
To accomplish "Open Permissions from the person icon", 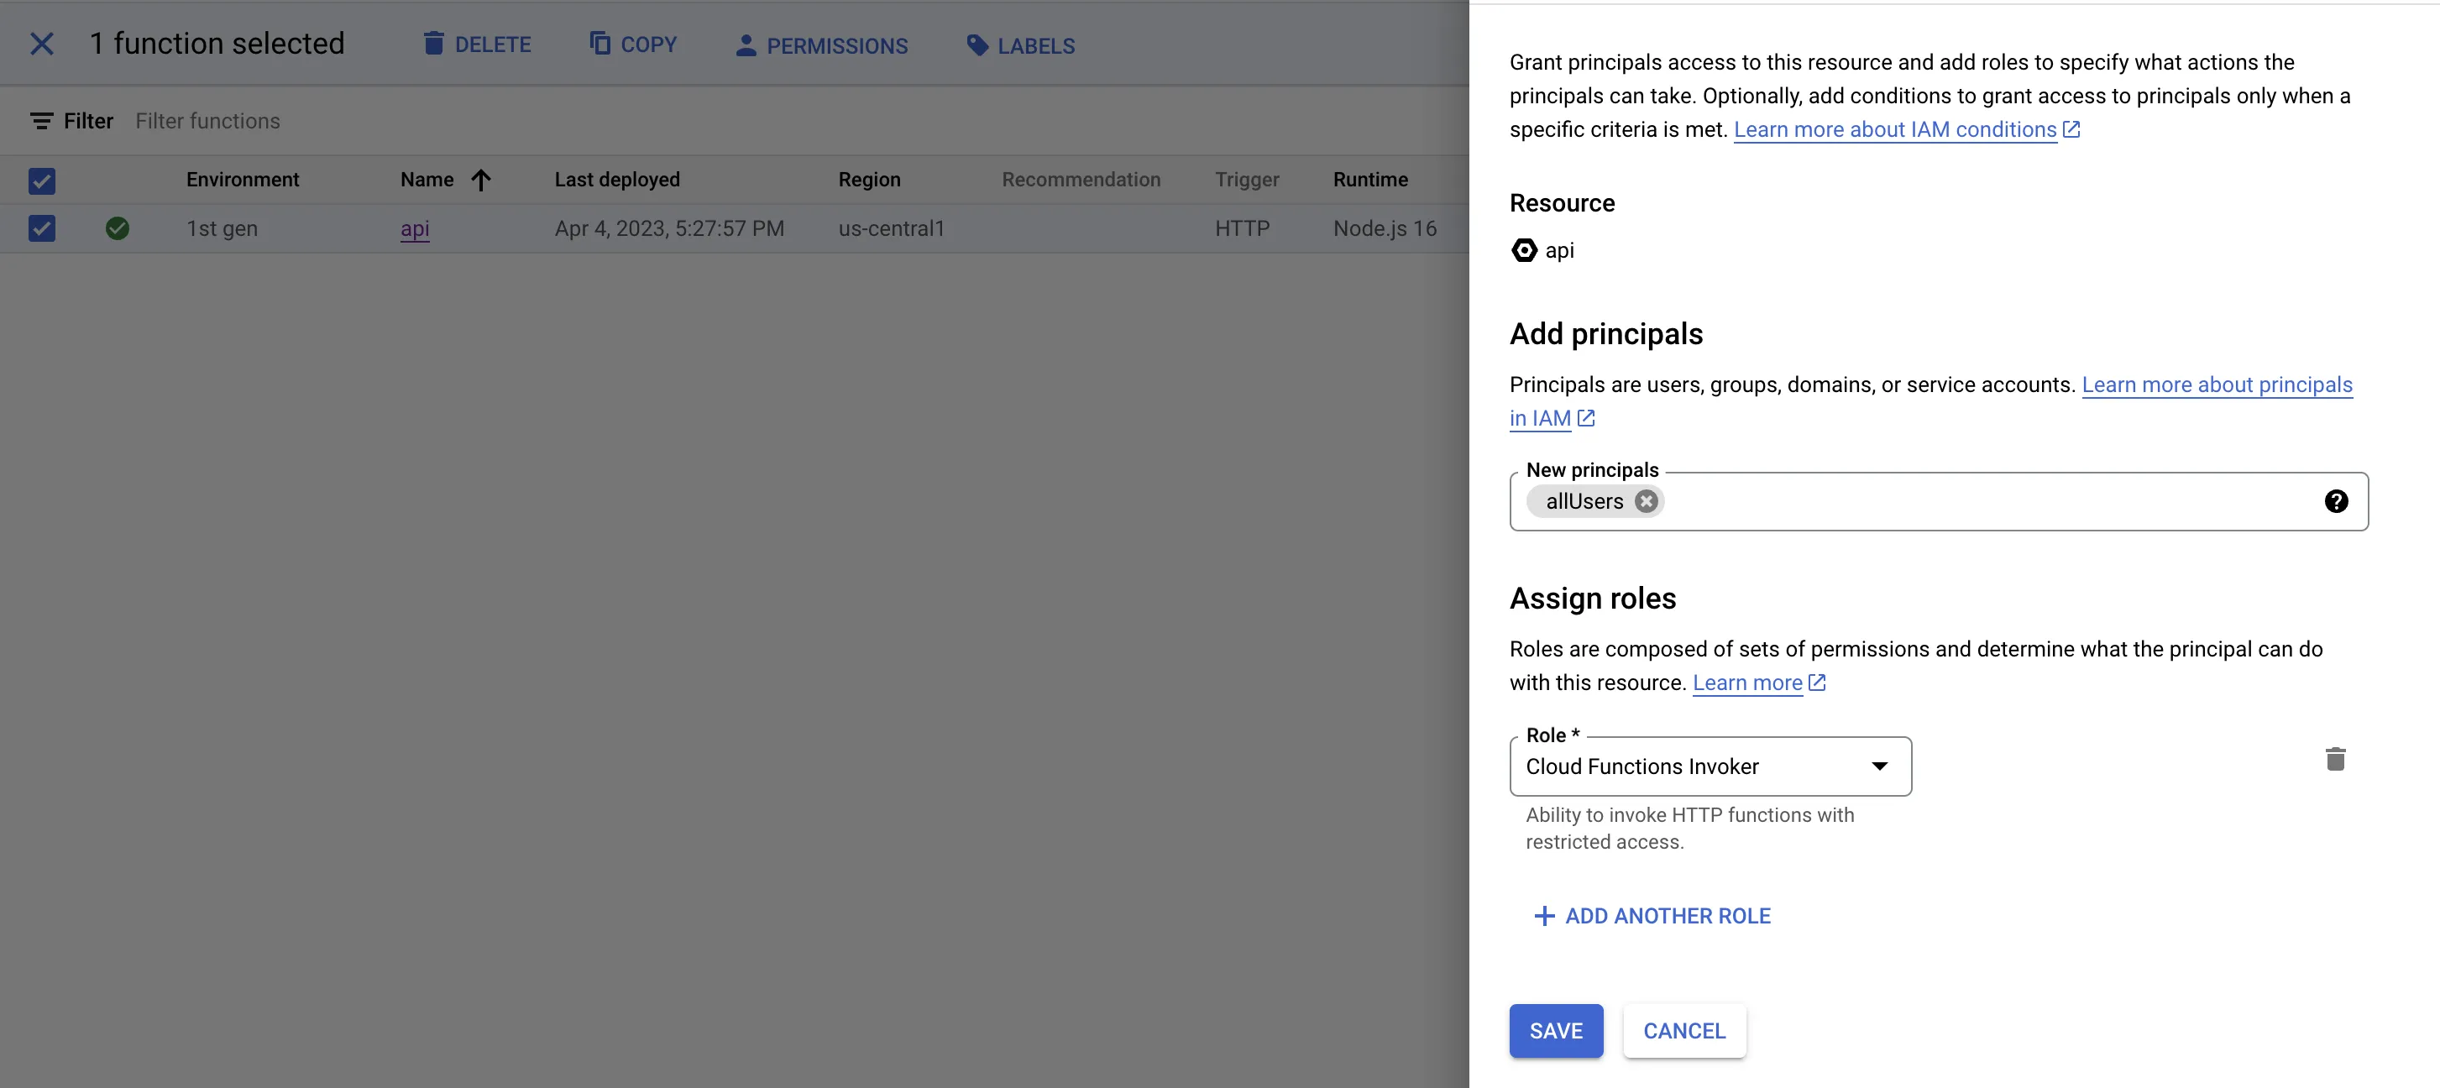I will coord(746,45).
